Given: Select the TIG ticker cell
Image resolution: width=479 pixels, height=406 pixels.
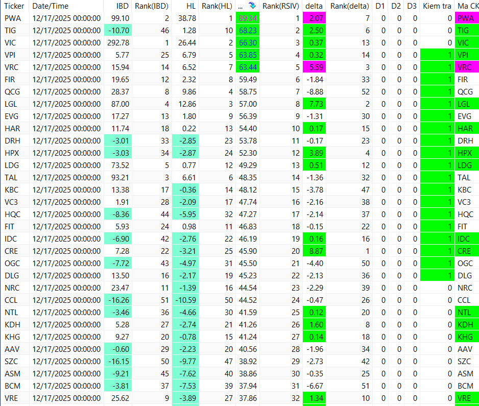Looking at the screenshot, I should pyautogui.click(x=15, y=31).
